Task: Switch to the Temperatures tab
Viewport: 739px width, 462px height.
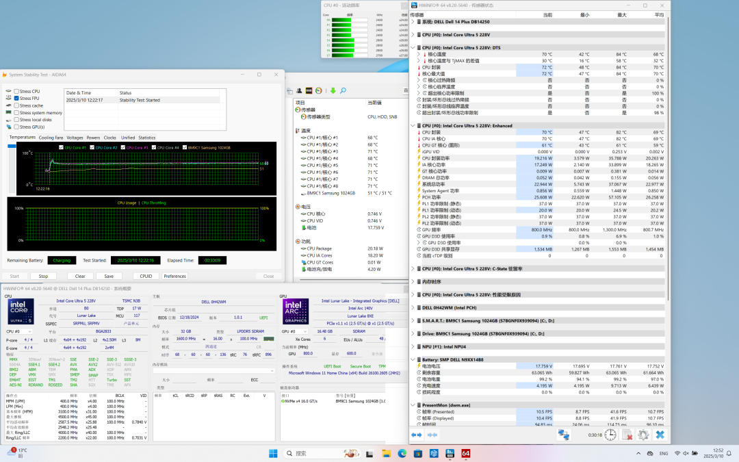Action: point(23,137)
